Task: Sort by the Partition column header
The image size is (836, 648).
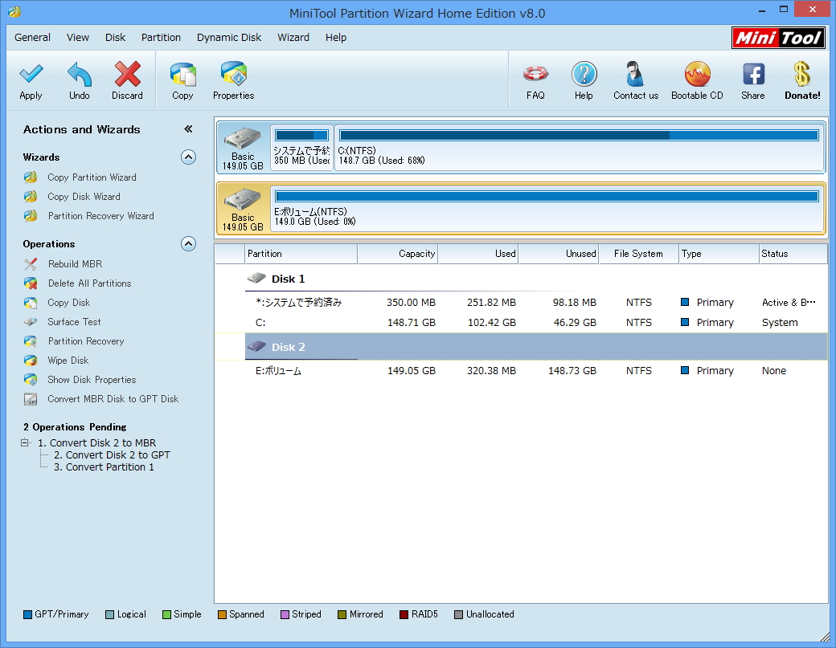Action: (301, 254)
